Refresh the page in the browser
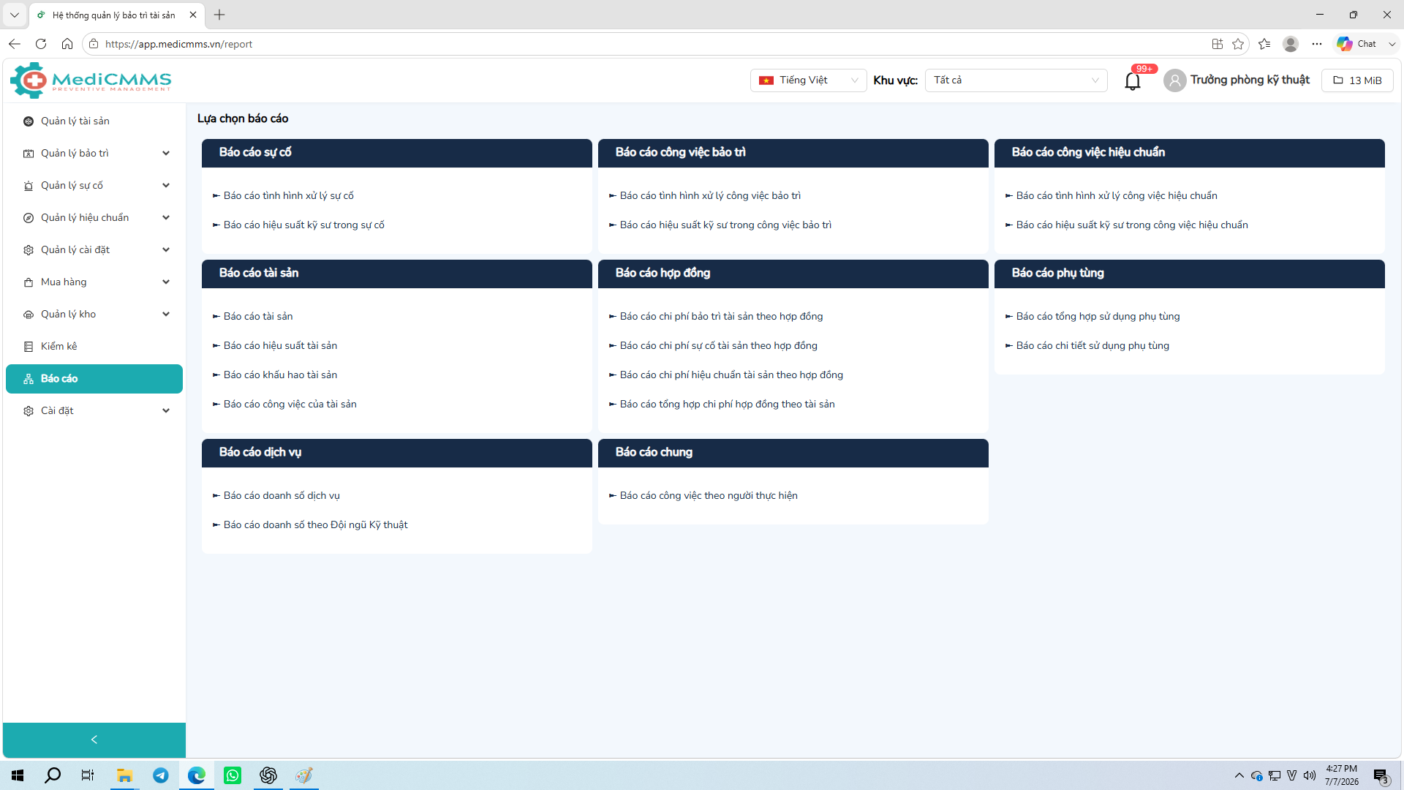The width and height of the screenshot is (1404, 790). 41,44
